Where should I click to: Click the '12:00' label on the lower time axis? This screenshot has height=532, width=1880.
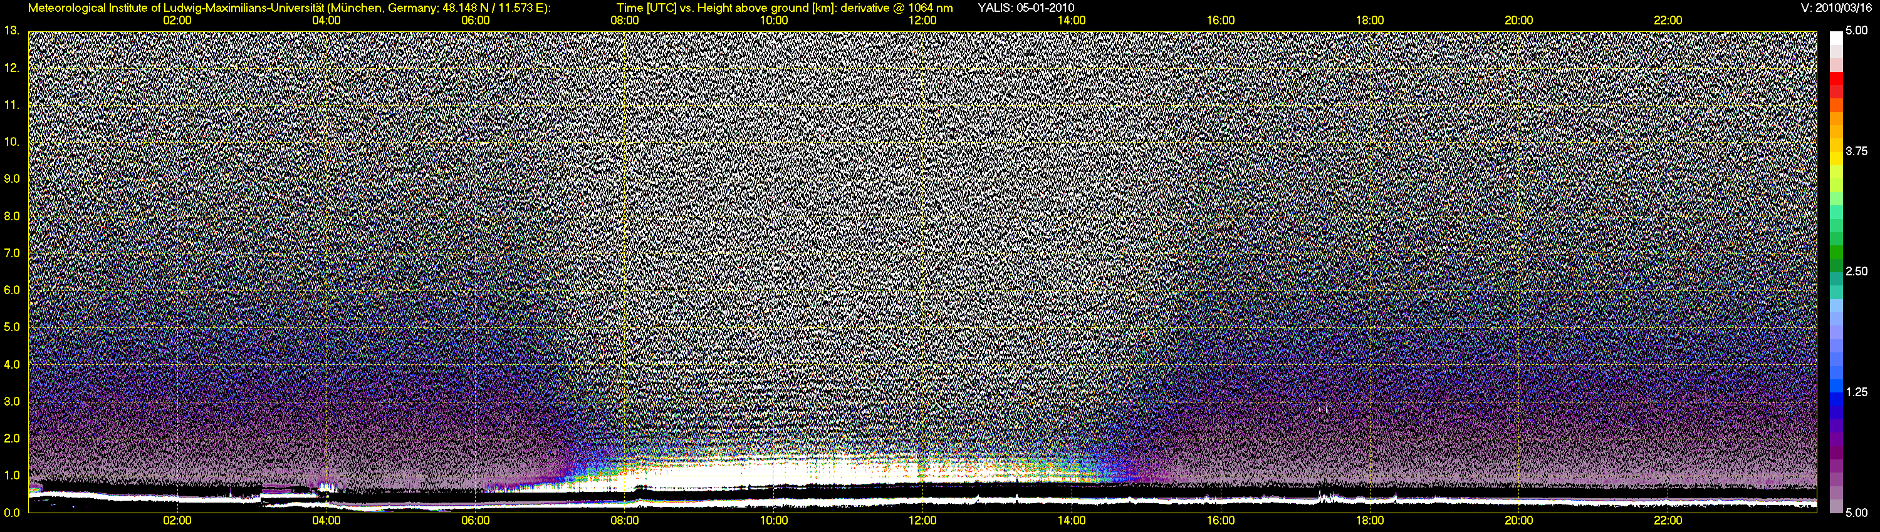(922, 520)
